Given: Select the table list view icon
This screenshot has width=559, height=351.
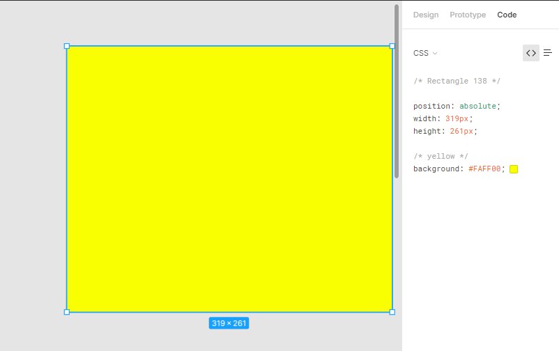Looking at the screenshot, I should (x=548, y=53).
